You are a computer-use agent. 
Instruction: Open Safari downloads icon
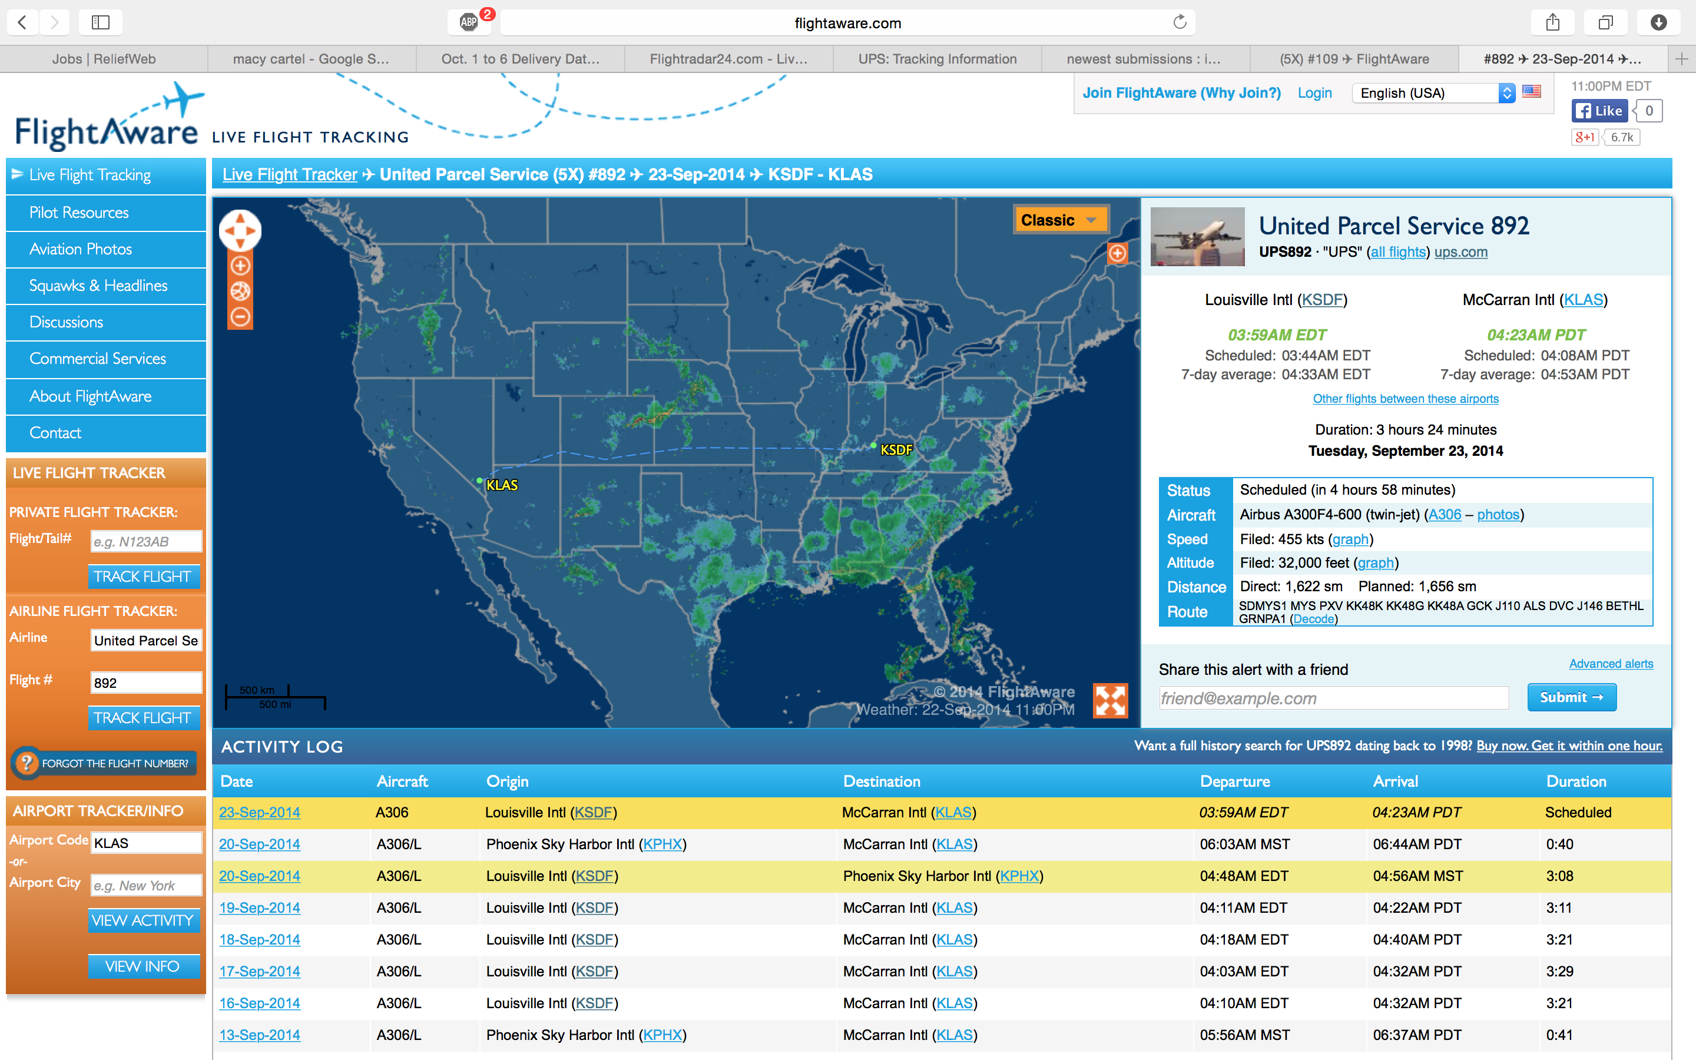pyautogui.click(x=1658, y=22)
